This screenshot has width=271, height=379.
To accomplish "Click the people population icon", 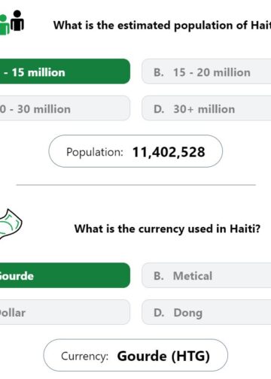I will [x=12, y=23].
